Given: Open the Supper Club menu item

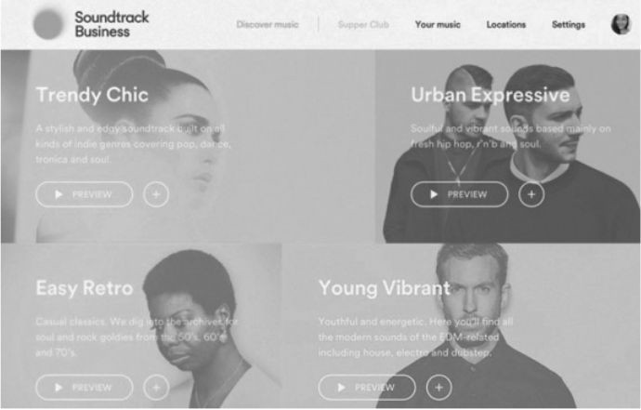Looking at the screenshot, I should click(363, 24).
